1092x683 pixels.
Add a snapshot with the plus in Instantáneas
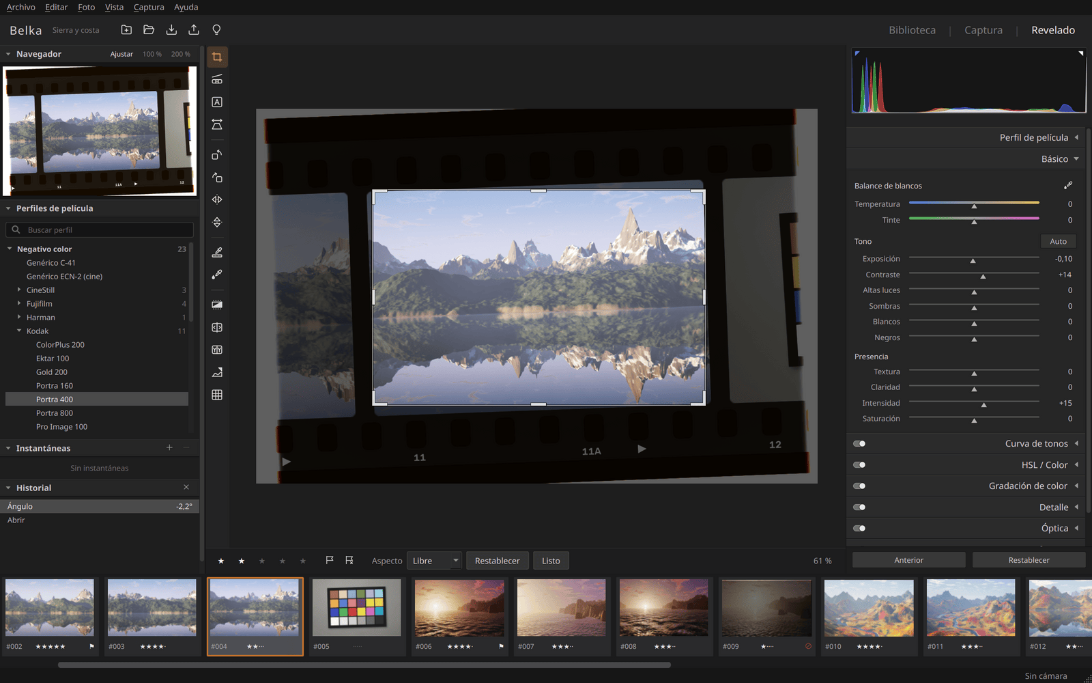click(169, 447)
